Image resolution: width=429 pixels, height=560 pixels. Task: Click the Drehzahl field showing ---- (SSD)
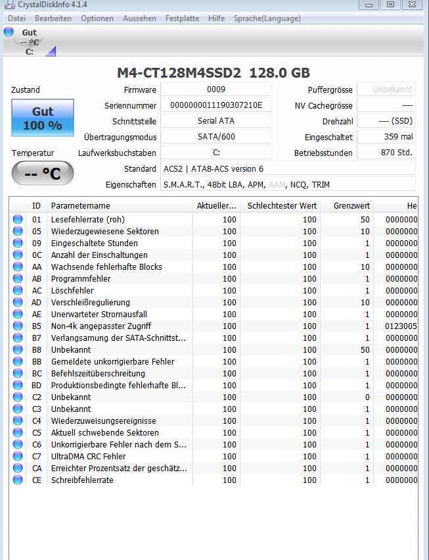click(386, 120)
